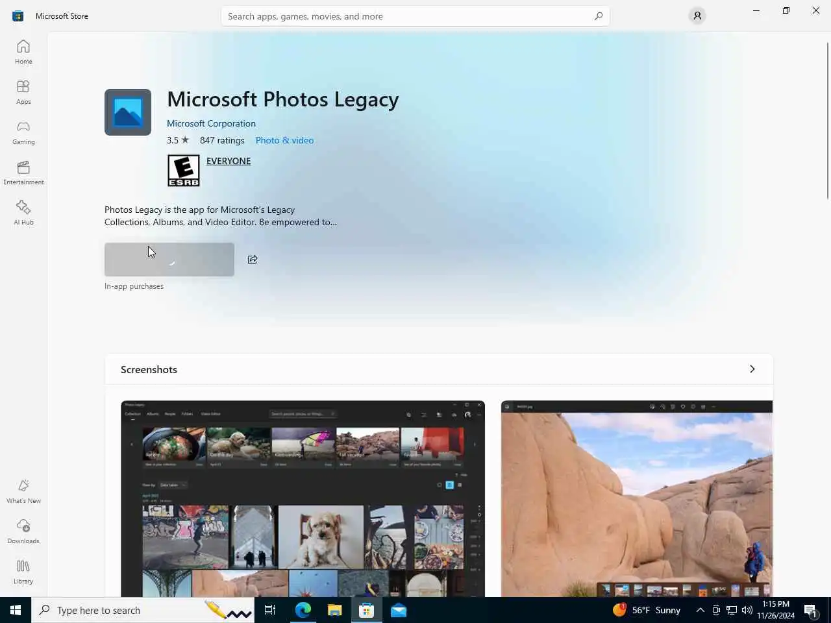This screenshot has height=623, width=831.
Task: Open the AI Hub section
Action: (23, 213)
